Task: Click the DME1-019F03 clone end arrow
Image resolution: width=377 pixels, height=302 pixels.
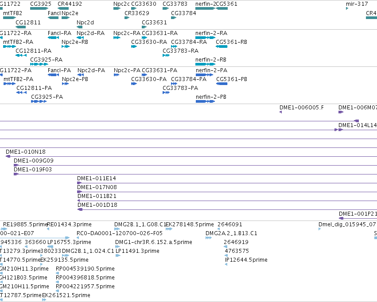Action: [x=16, y=174]
